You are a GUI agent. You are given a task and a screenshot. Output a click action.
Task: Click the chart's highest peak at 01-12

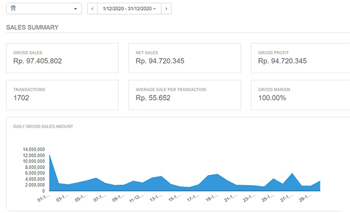click(50, 155)
